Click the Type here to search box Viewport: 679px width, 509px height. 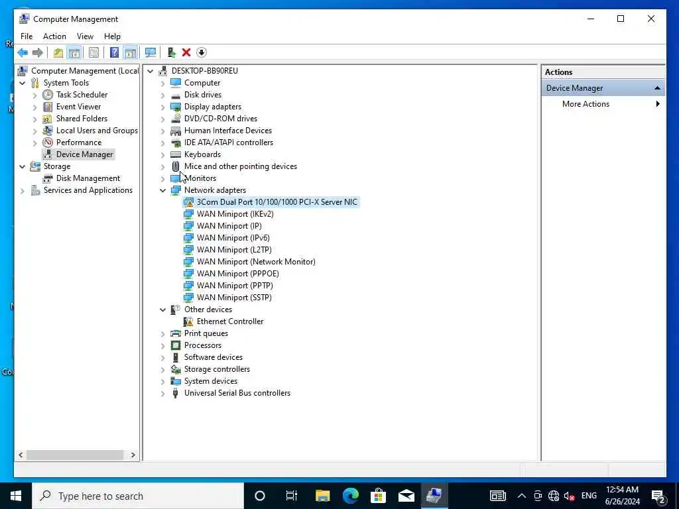coord(138,496)
